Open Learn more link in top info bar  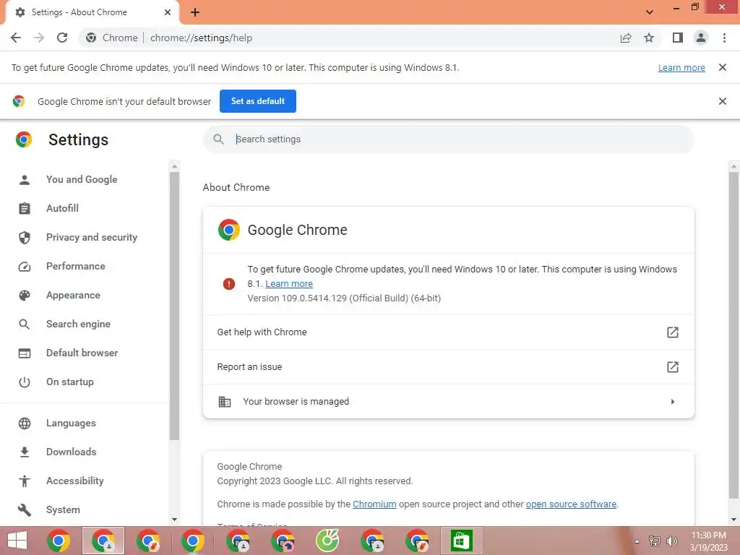[681, 68]
